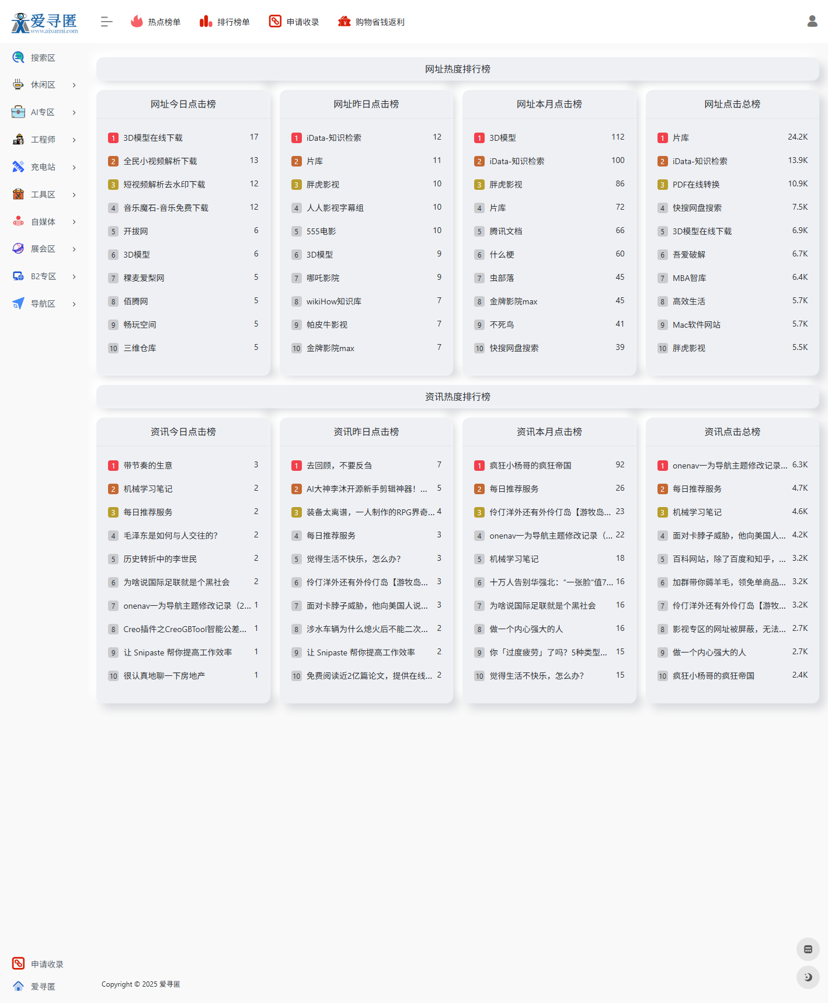Click 免费阅读近2亿篇论文 article

(370, 676)
